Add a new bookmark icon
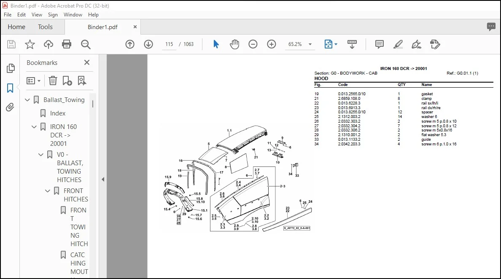The height and width of the screenshot is (279, 501). tap(67, 80)
